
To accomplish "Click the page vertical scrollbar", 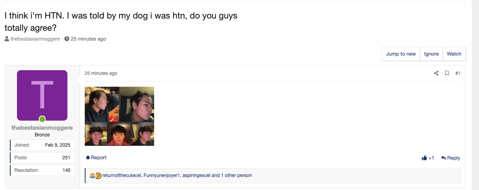I will [x=475, y=95].
